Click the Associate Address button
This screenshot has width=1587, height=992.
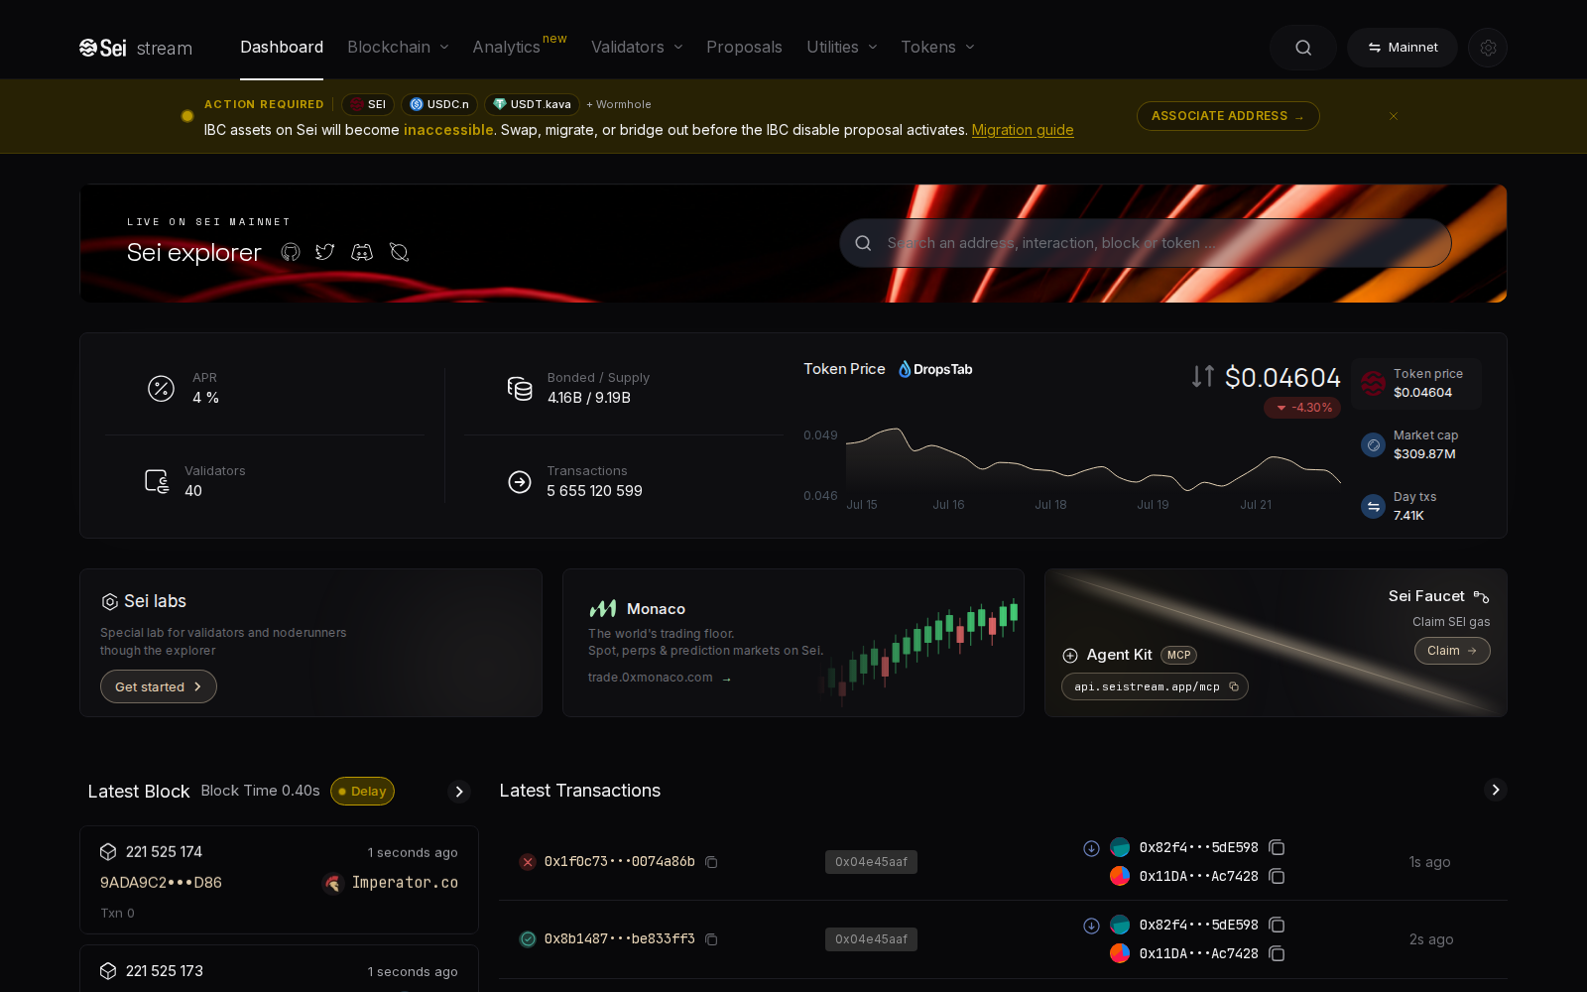1228,116
